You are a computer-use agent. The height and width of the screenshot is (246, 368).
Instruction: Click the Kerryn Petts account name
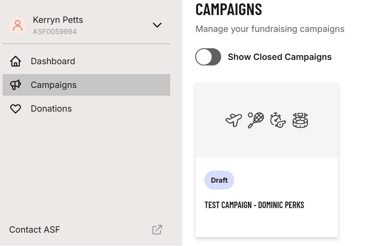[58, 20]
